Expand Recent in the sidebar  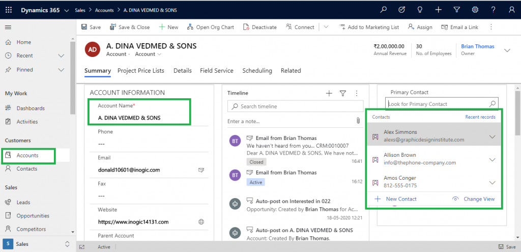point(61,55)
